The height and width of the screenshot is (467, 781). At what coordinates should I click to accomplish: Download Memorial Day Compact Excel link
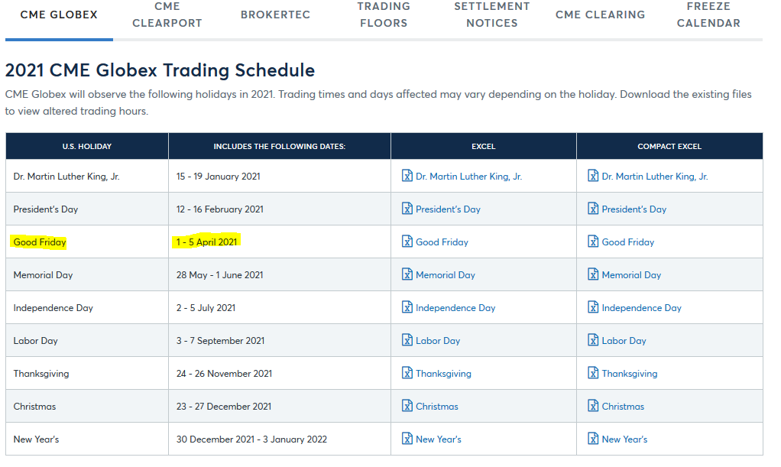click(631, 275)
